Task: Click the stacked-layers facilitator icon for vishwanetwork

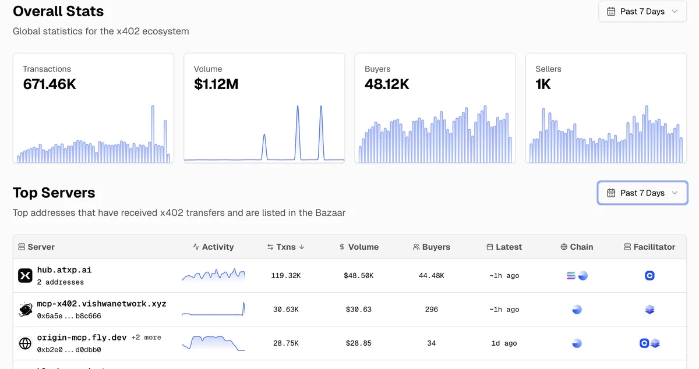Action: pos(649,310)
